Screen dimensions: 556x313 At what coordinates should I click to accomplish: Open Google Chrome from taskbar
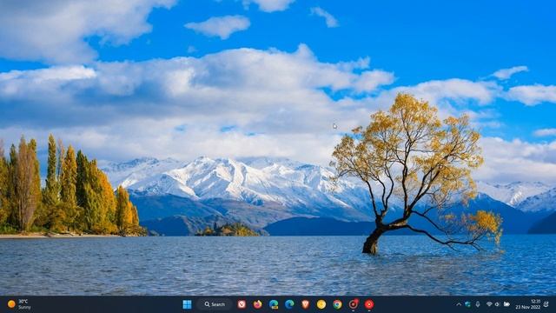tap(337, 304)
